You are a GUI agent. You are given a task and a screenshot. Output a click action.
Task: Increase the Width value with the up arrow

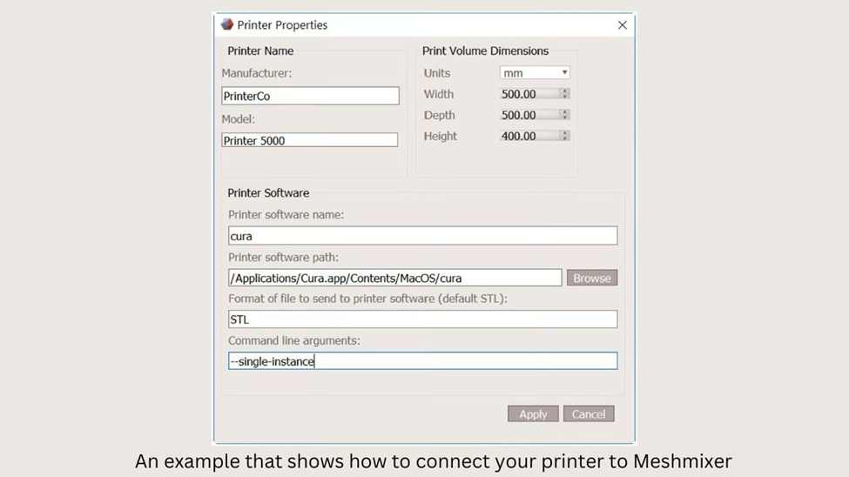pyautogui.click(x=565, y=91)
